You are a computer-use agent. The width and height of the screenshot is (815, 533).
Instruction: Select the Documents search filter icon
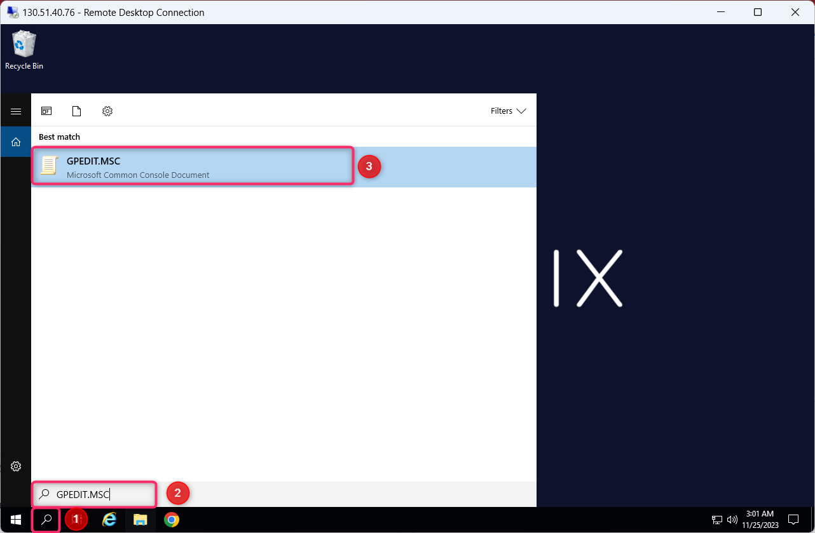pos(76,111)
